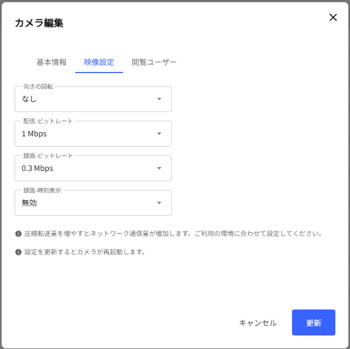This screenshot has height=349, width=350.
Task: Open the 録画-ビットレート dropdown showing 0.3 Mbps
Action: pyautogui.click(x=93, y=168)
